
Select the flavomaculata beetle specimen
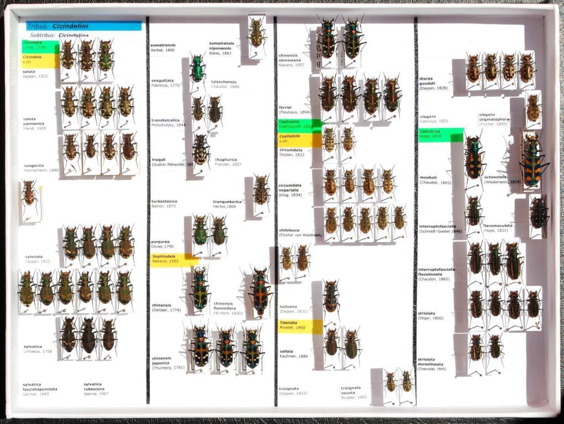539,214
